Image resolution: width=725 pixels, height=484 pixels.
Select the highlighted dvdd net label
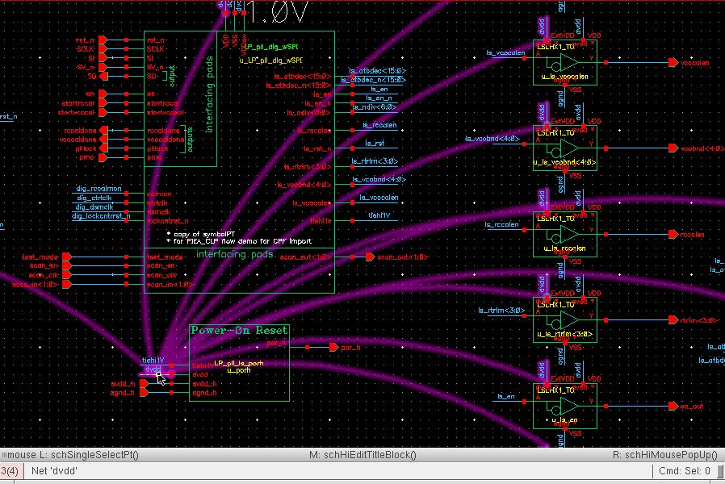pyautogui.click(x=153, y=369)
